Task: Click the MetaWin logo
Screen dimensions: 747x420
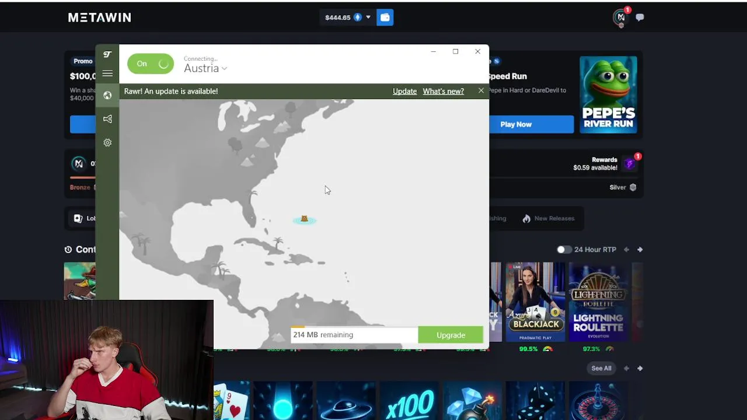Action: [100, 17]
